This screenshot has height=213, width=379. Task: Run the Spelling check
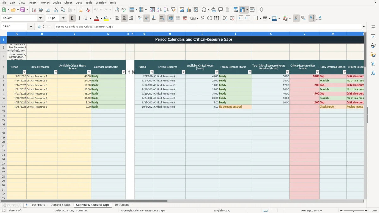(x=124, y=10)
